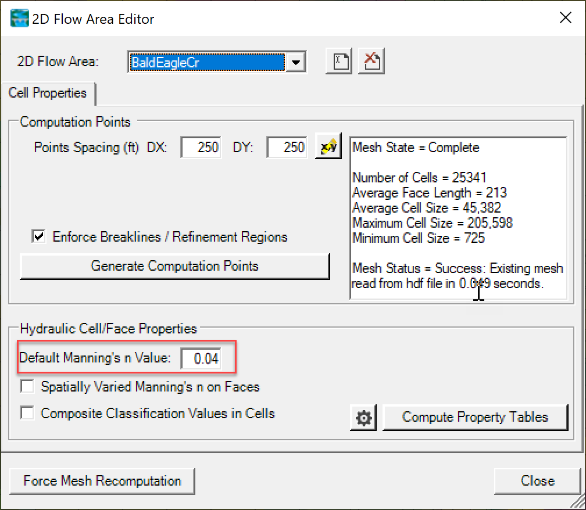
Task: Open property table settings gear icon
Action: click(364, 418)
